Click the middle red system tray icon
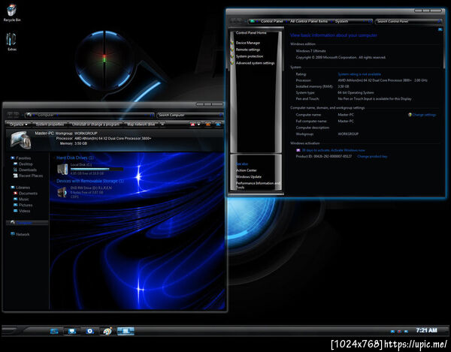The image size is (451, 352). [x=399, y=331]
